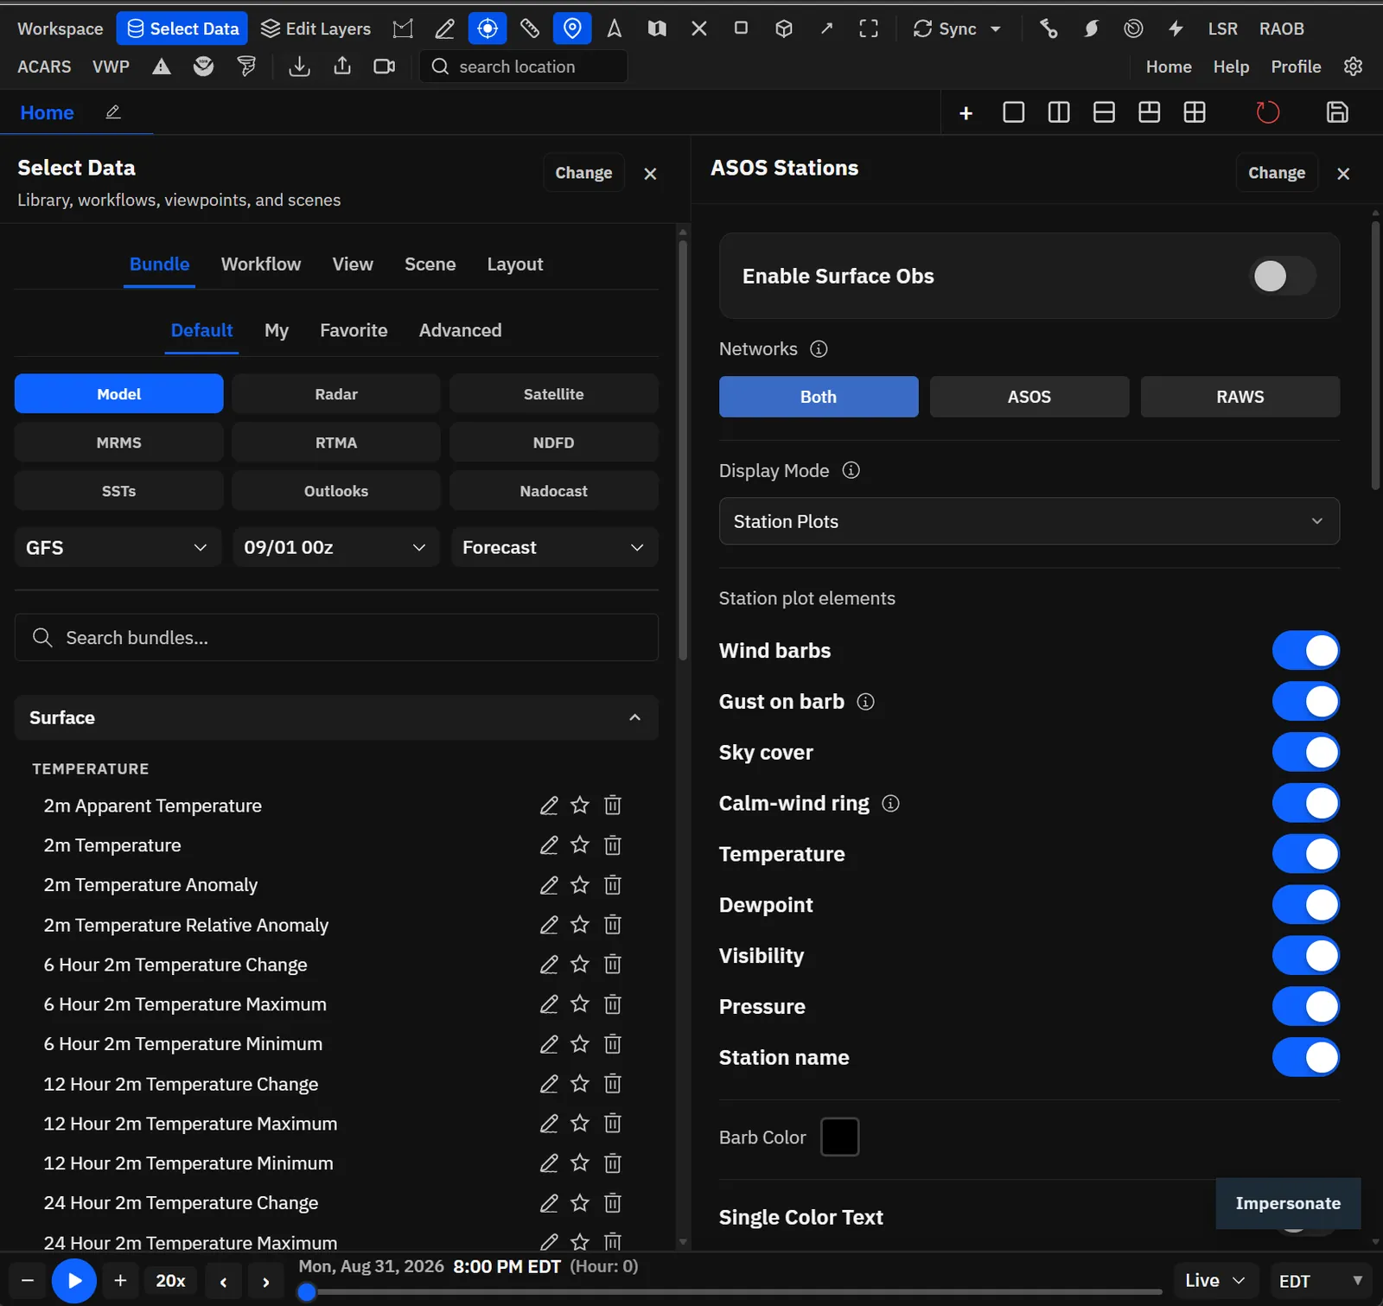Click the download icon

click(300, 67)
